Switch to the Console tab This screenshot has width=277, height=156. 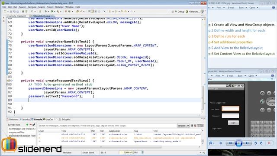point(37,120)
